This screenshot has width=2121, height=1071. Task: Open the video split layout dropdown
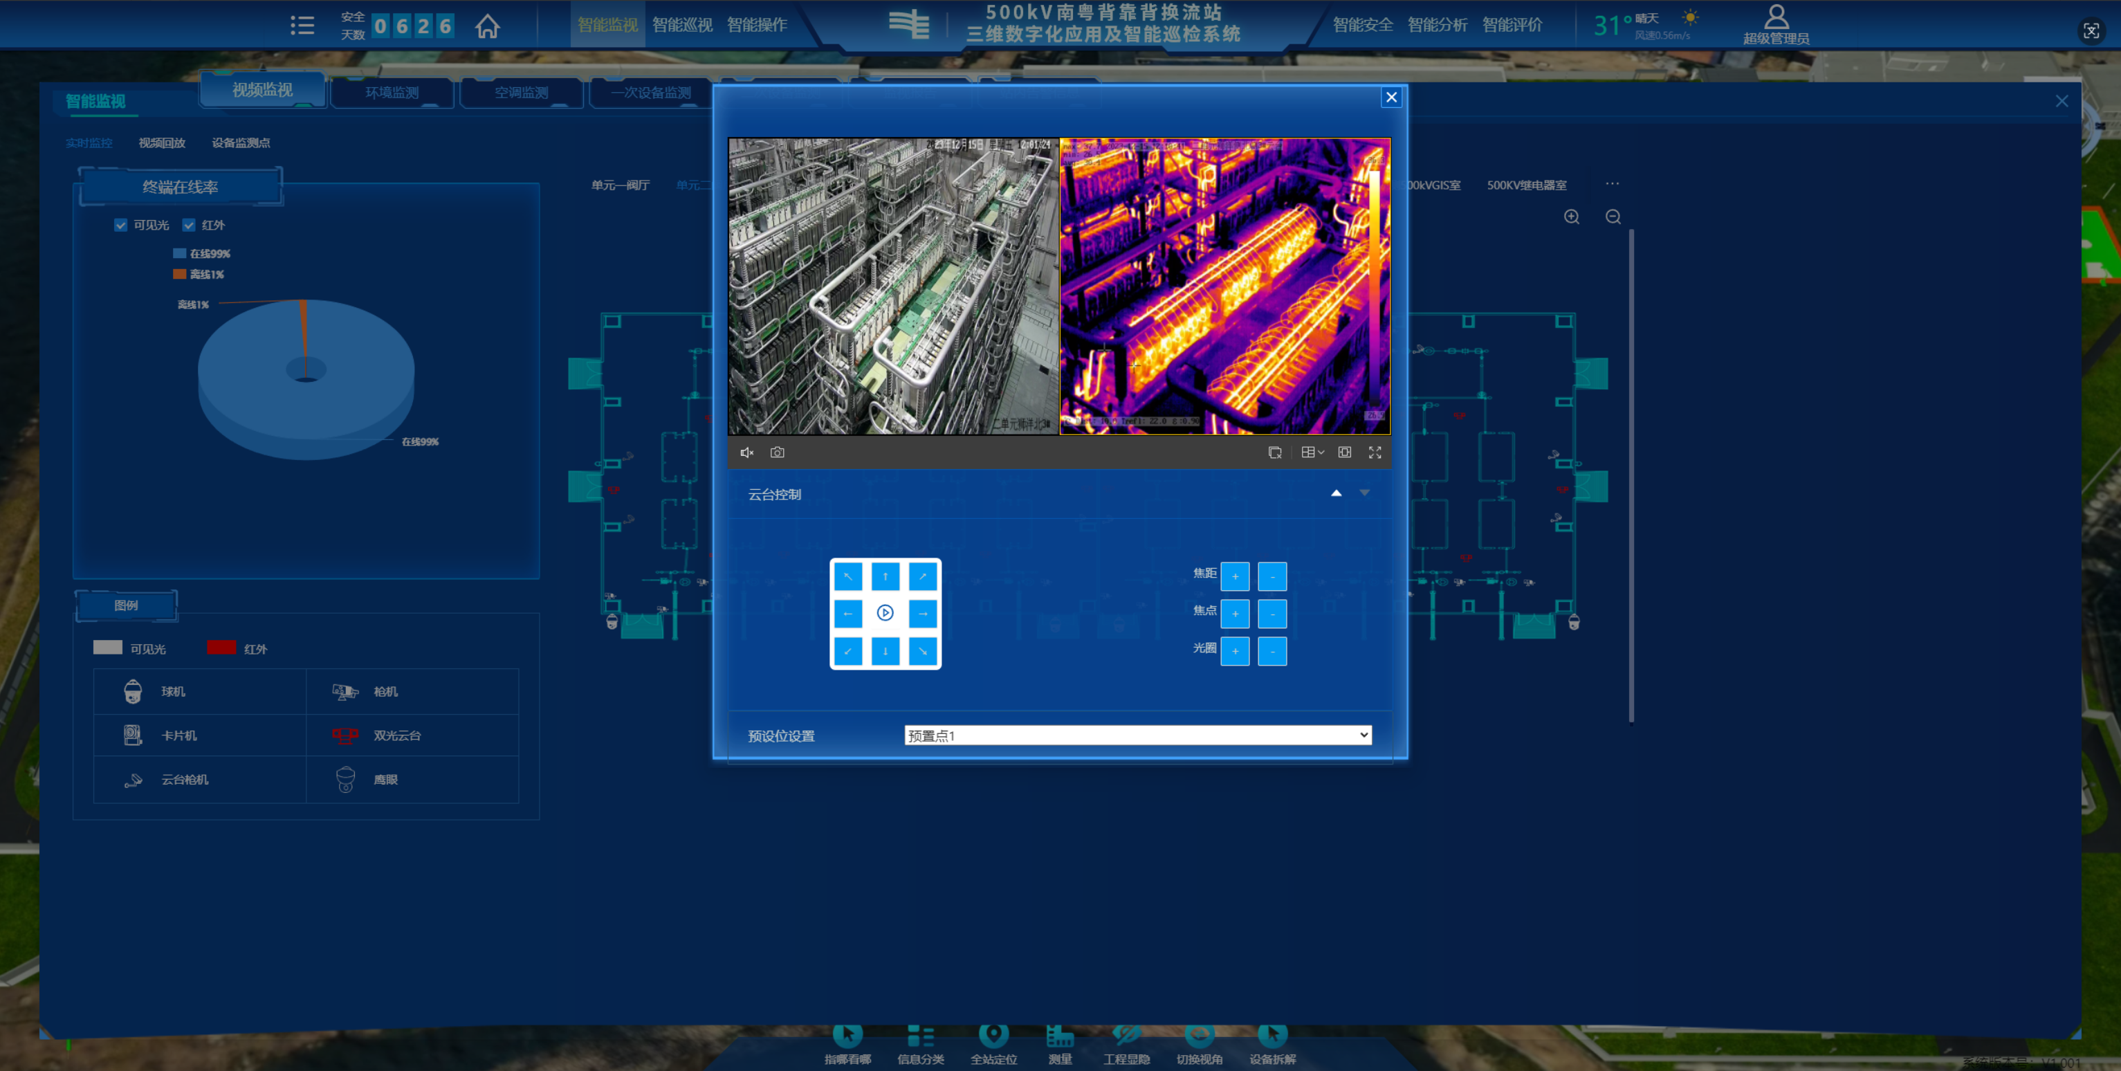(x=1312, y=452)
